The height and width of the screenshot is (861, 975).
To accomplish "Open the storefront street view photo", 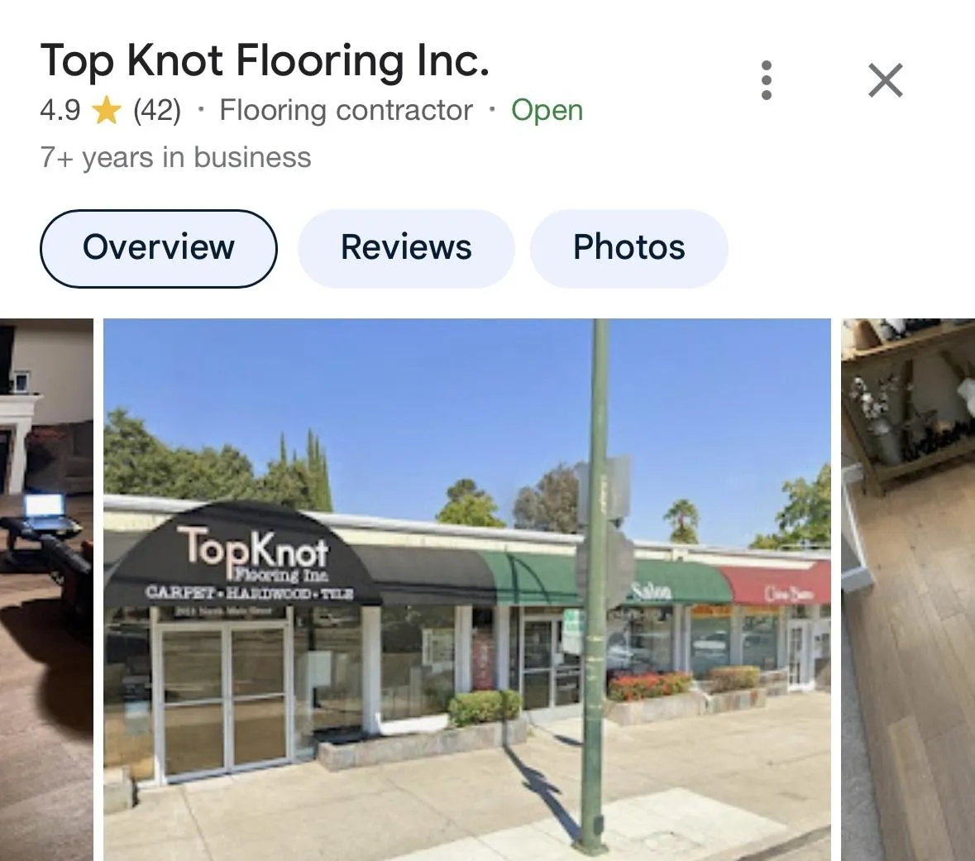I will tap(467, 589).
